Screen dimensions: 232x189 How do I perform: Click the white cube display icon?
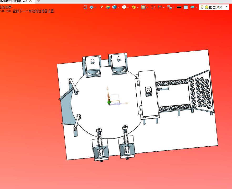click(x=124, y=7)
